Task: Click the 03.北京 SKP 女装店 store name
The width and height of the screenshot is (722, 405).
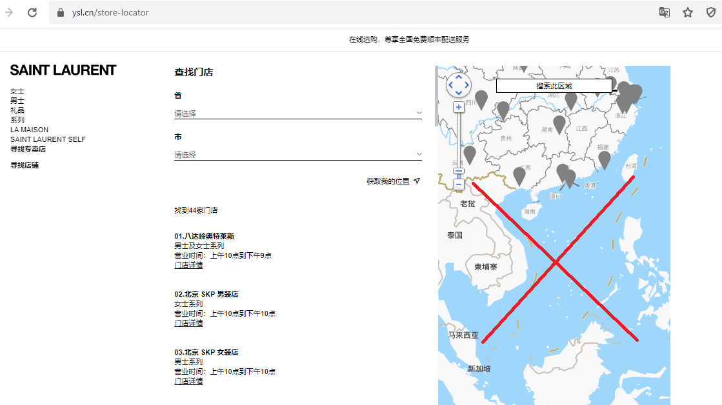Action: (206, 352)
